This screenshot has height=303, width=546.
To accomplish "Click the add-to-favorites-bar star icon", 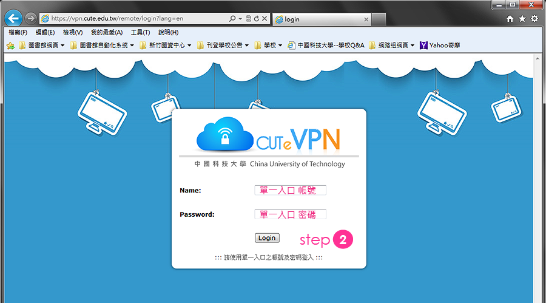I will point(10,46).
